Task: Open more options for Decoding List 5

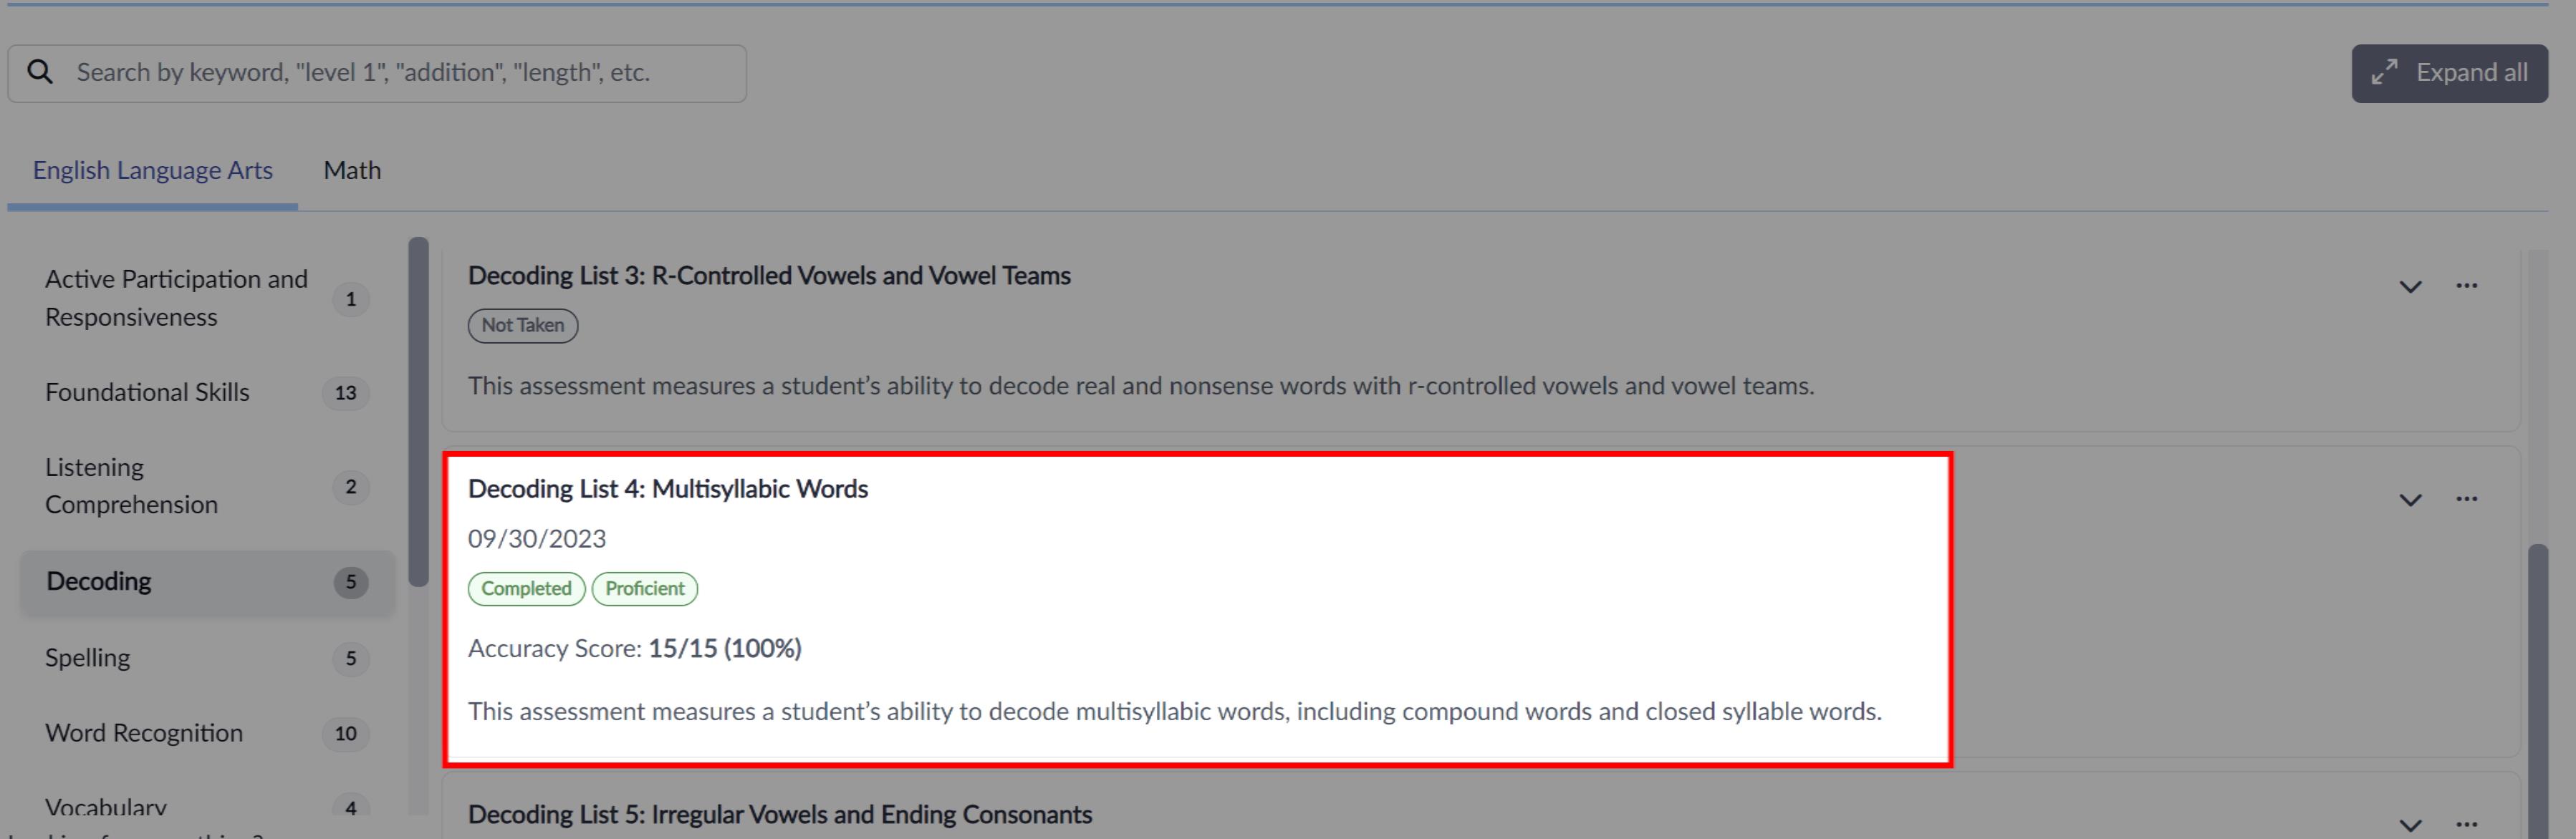Action: pyautogui.click(x=2467, y=824)
